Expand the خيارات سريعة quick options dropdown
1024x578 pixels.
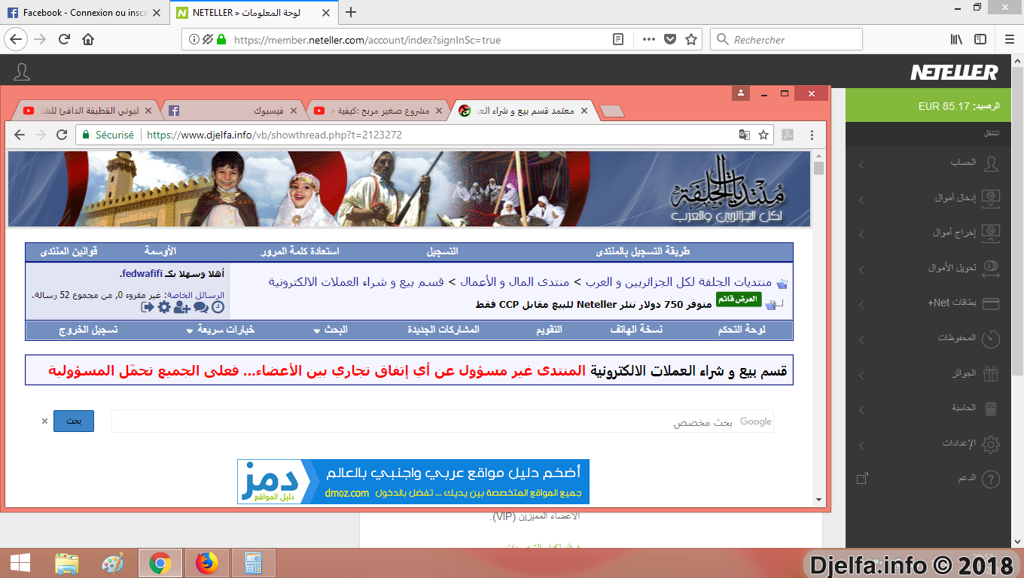(x=221, y=330)
